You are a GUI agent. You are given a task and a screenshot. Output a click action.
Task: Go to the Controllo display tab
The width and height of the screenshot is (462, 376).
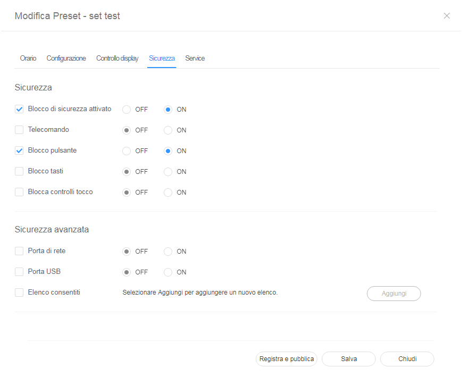coord(117,59)
